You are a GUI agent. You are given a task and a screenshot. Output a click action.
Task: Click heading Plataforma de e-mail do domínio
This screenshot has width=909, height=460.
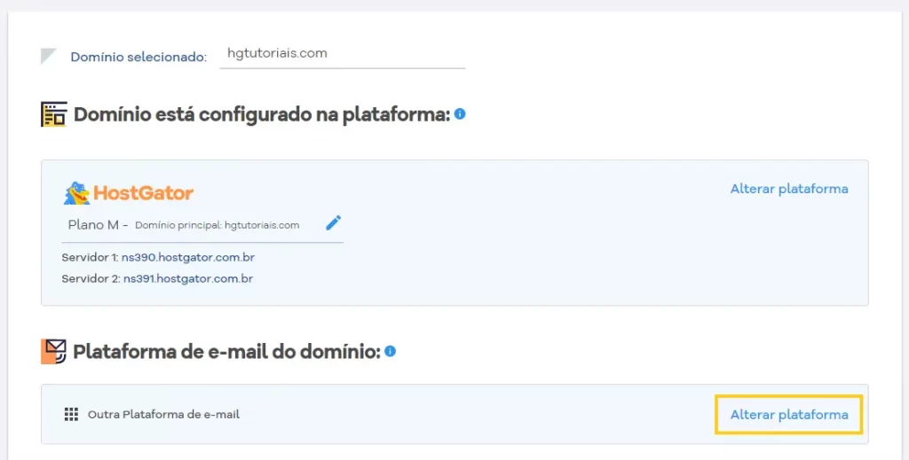(226, 351)
